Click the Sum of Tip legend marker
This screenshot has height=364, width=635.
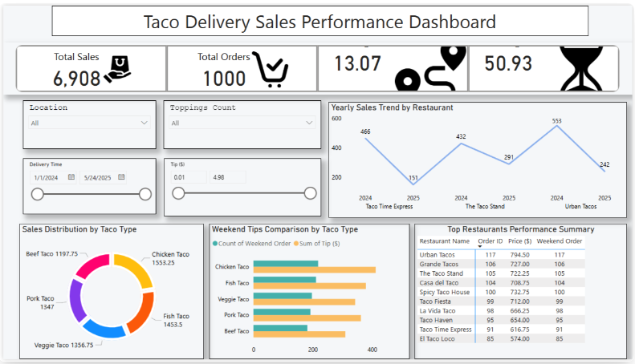296,243
